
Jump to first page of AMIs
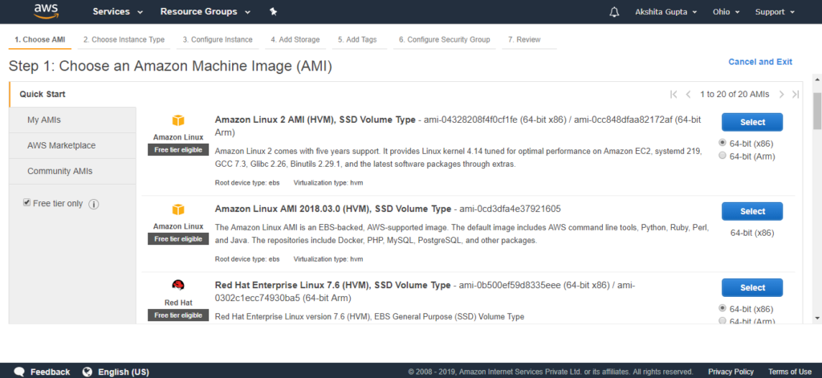[673, 95]
